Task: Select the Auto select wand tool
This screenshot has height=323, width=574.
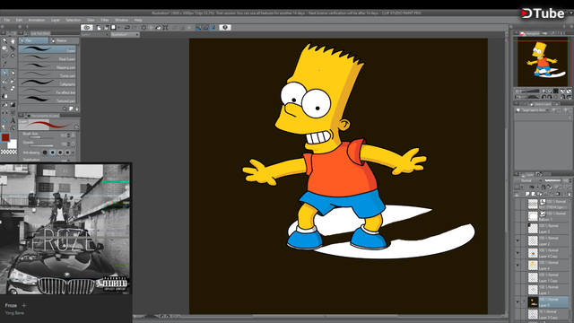Action: coord(13,56)
